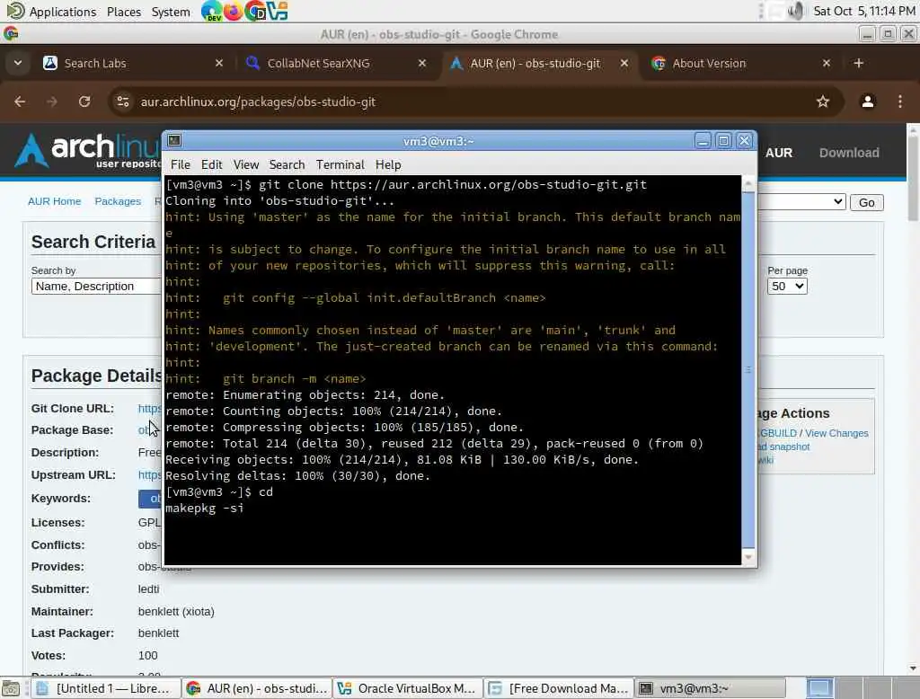Click the terminal window menu icon
The image size is (920, 699).
[174, 140]
